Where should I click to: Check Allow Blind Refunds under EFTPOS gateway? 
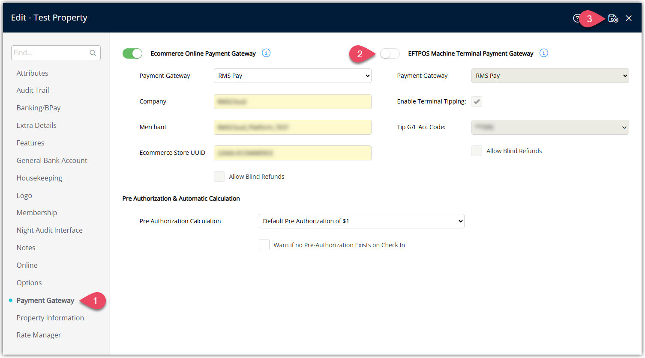tap(477, 151)
